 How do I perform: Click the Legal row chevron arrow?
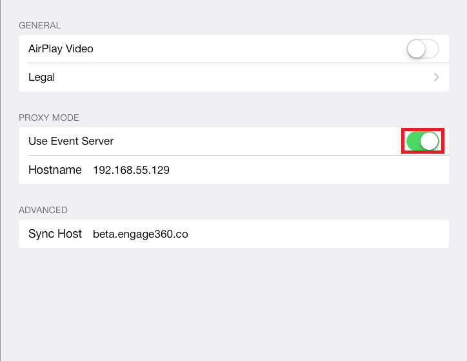(x=437, y=77)
